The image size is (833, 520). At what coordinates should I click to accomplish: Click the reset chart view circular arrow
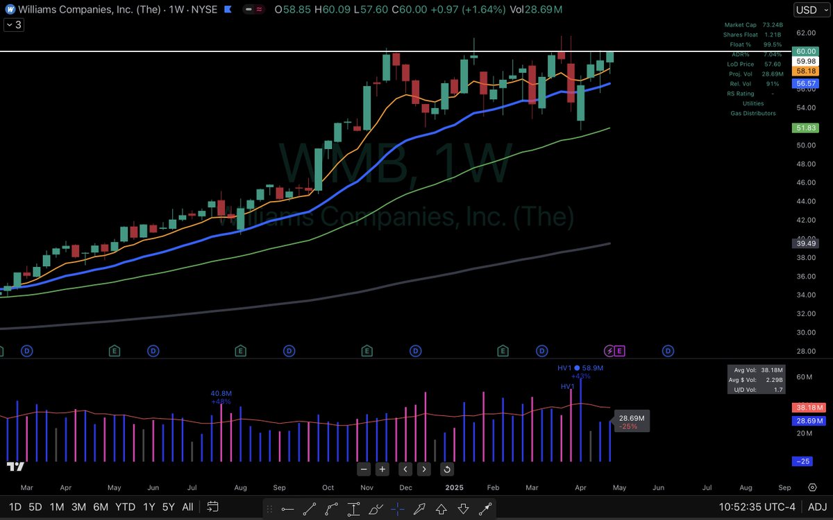point(447,469)
